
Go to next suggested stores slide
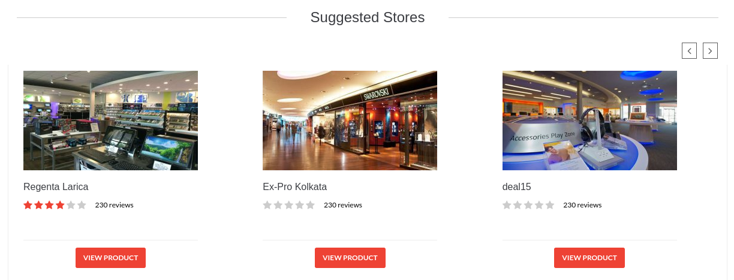pos(710,51)
